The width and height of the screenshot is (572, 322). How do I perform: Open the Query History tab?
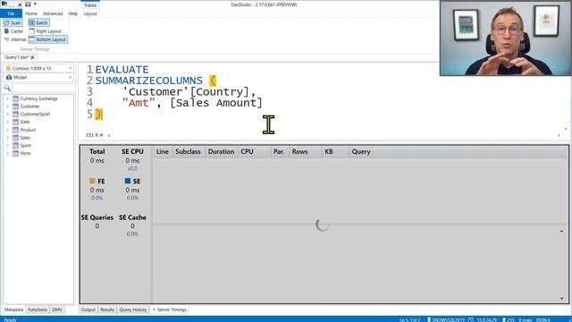(x=133, y=309)
